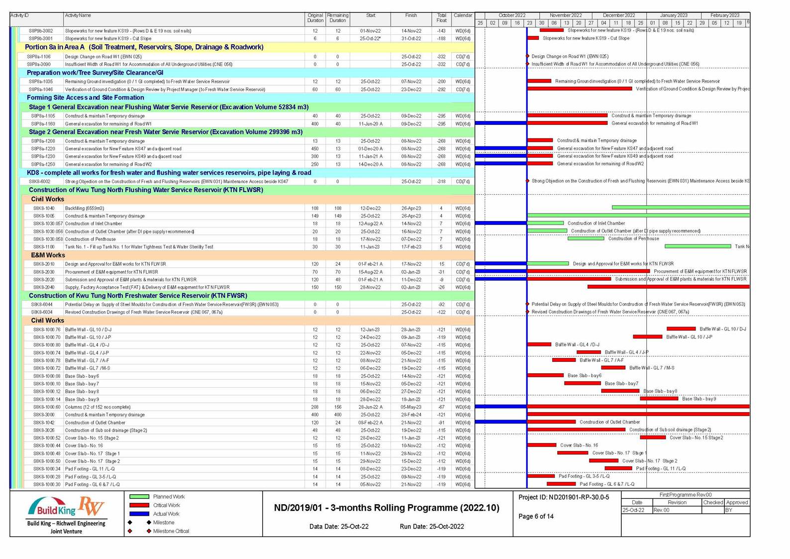The image size is (790, 559).
Task: Click 'Project ID: ND201901-RP-30.0-5' text
Action: point(564,497)
